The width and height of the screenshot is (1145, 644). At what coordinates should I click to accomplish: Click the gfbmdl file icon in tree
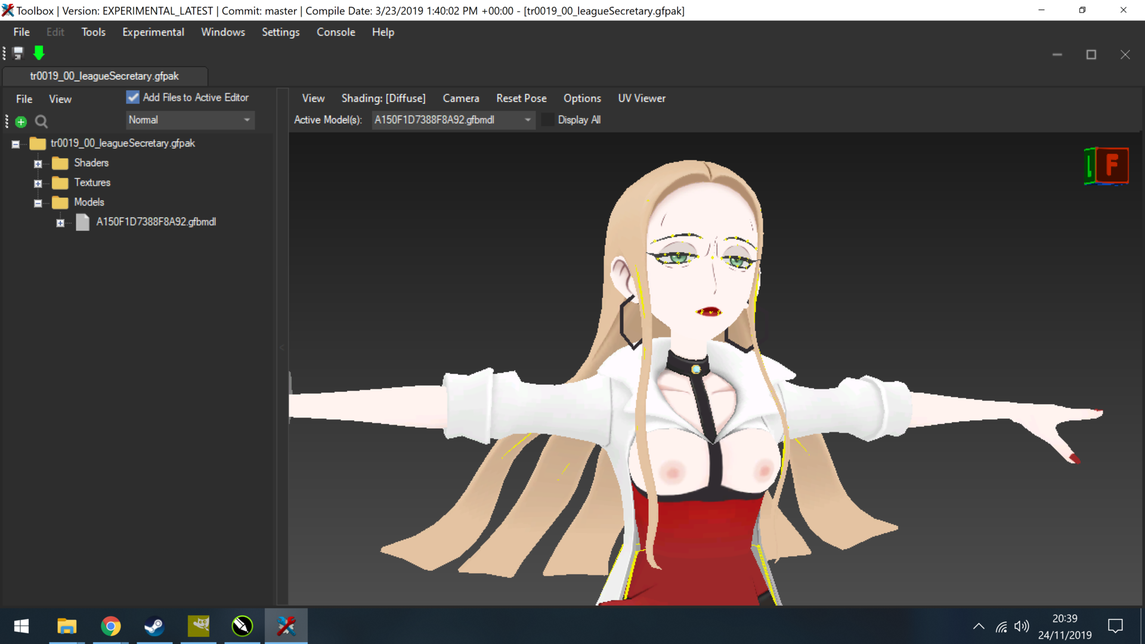coord(83,222)
